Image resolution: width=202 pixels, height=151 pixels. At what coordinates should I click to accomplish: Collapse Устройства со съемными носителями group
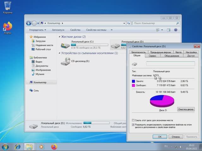click(59, 53)
